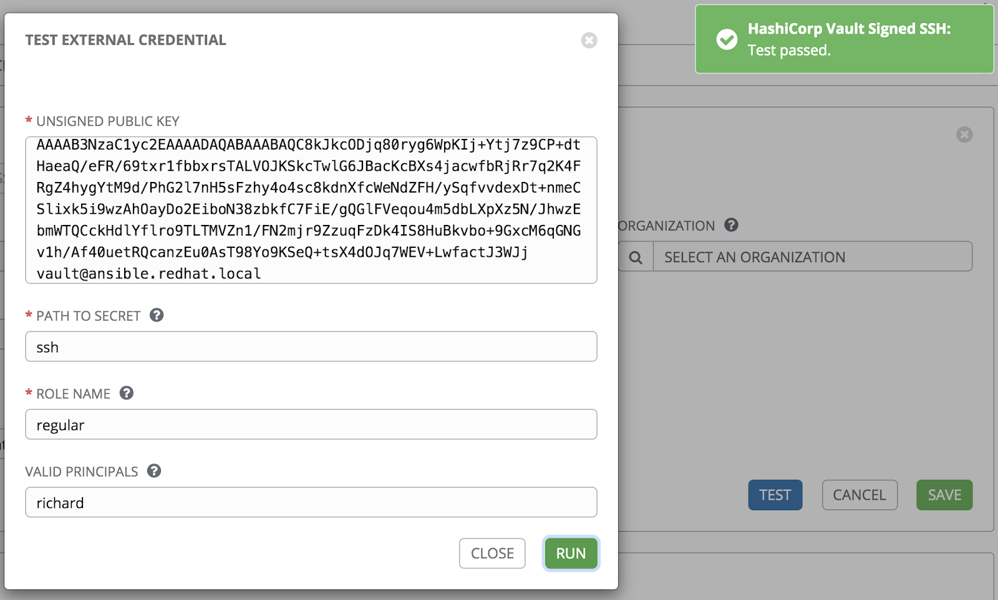This screenshot has width=998, height=600.
Task: Click the Valid Principals field with richard
Action: pyautogui.click(x=311, y=503)
